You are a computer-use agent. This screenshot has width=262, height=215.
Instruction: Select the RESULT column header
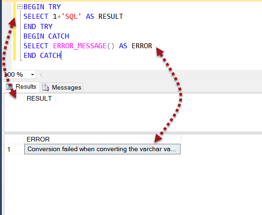pyautogui.click(x=40, y=98)
